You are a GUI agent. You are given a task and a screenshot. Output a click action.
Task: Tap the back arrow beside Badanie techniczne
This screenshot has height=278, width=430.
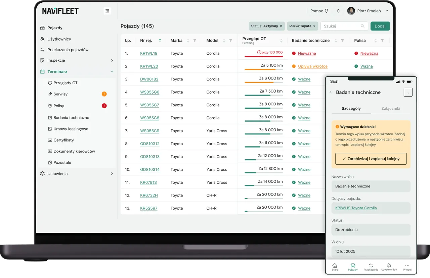click(x=331, y=92)
